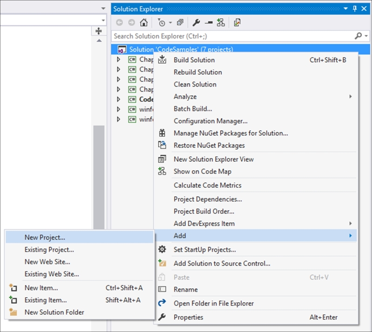Select New Project... in Add submenu
The image size is (372, 332).
pos(80,237)
